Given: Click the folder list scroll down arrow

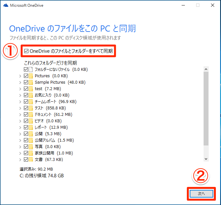Looking at the screenshot, I should tap(206, 159).
